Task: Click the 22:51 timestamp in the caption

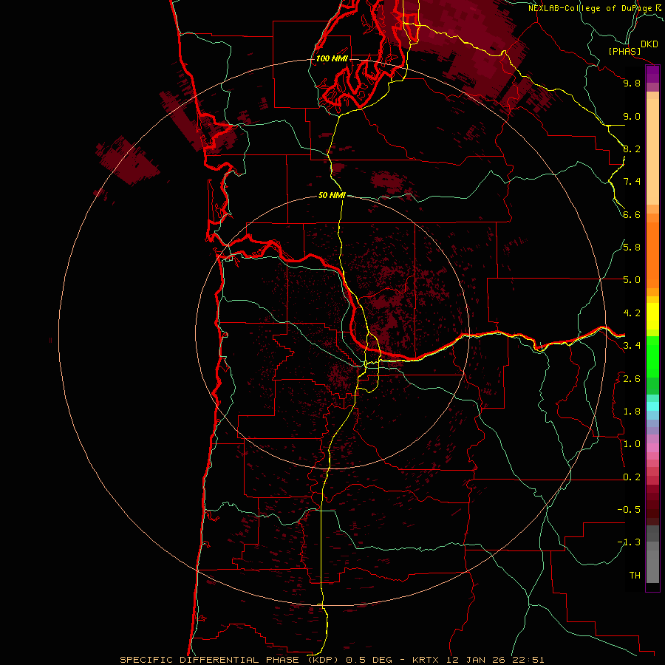Action: tap(530, 660)
